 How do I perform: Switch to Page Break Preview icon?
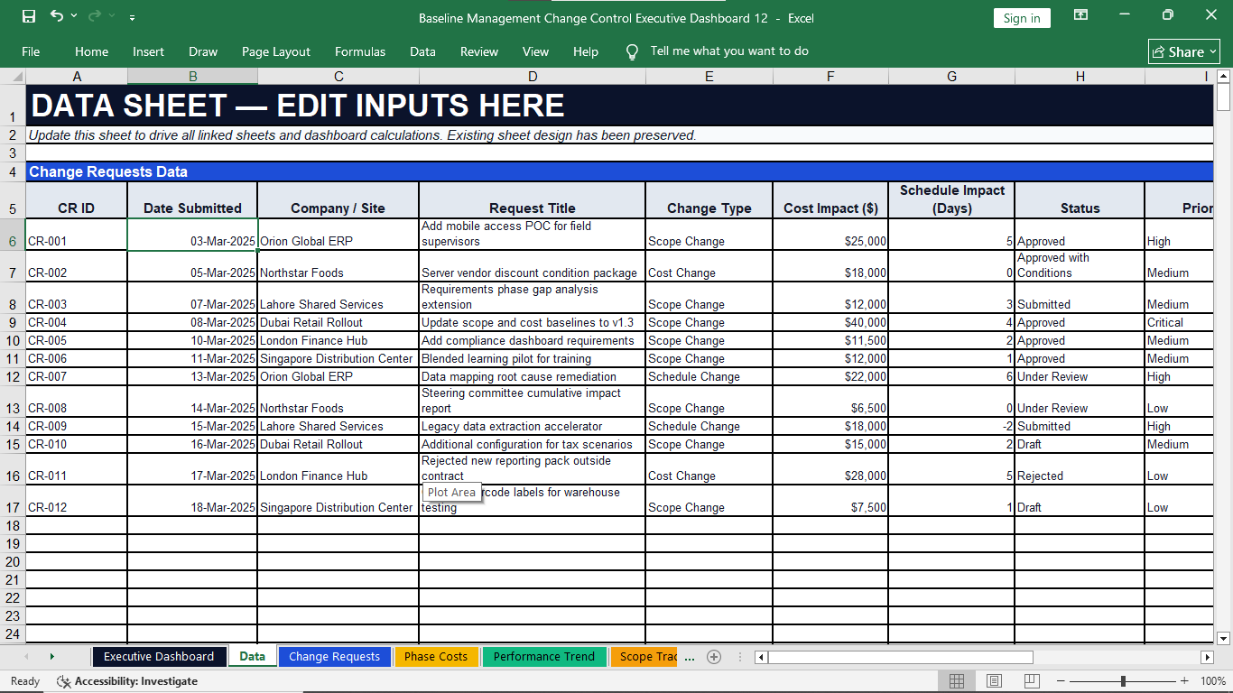coord(1032,681)
